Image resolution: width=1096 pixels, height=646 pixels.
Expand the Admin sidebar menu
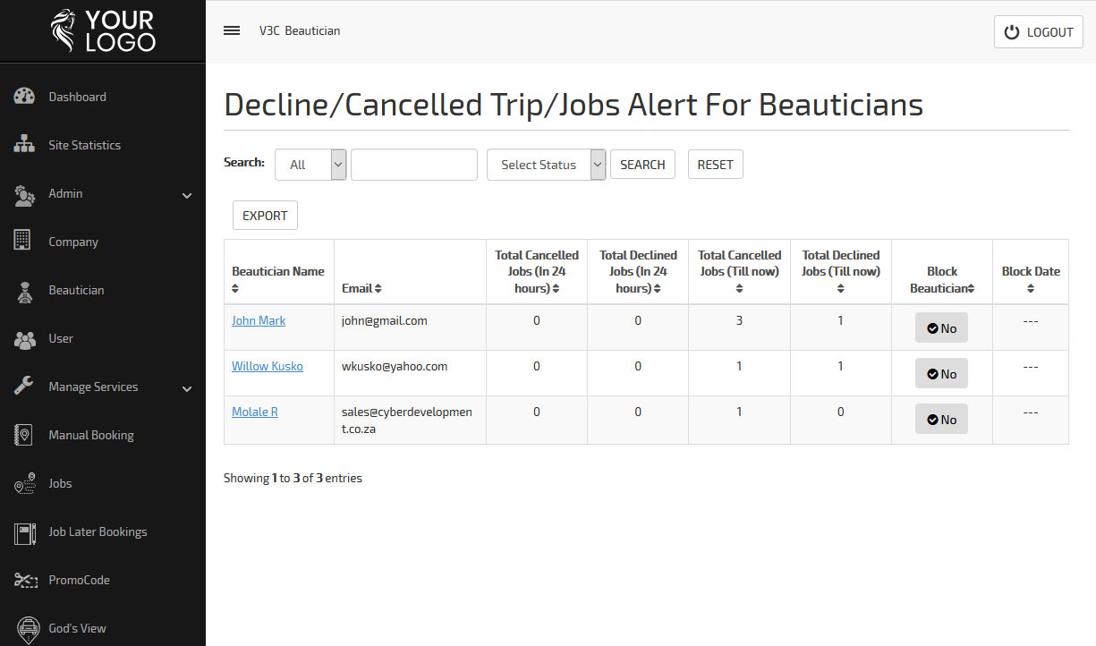click(103, 193)
